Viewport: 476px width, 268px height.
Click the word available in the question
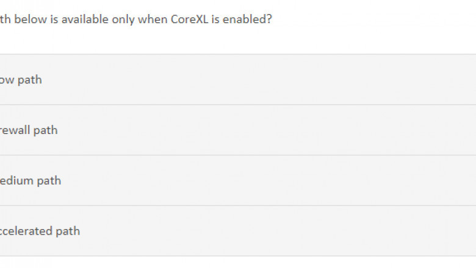tap(85, 19)
